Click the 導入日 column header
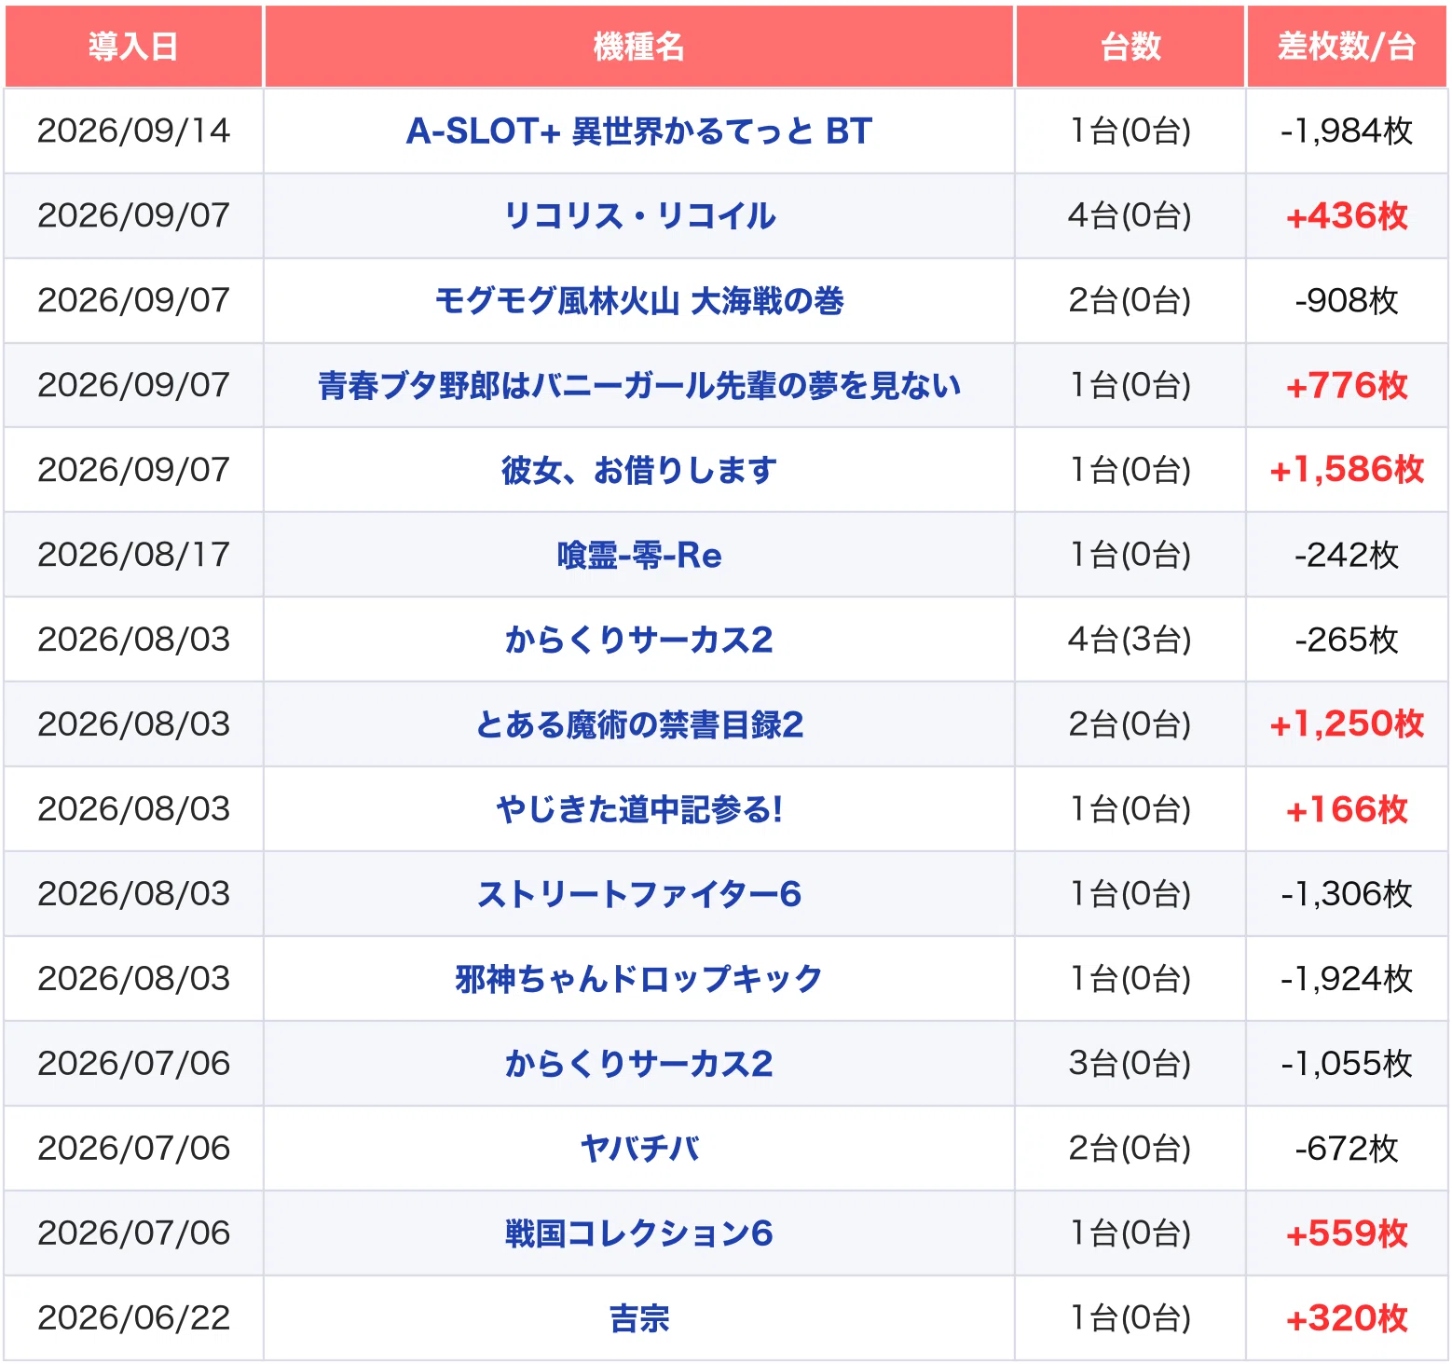1452x1364 pixels. (133, 47)
